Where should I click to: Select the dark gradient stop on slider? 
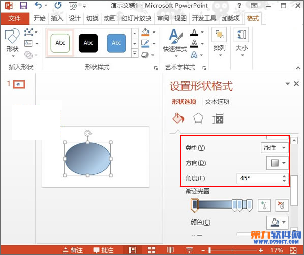tap(195, 205)
